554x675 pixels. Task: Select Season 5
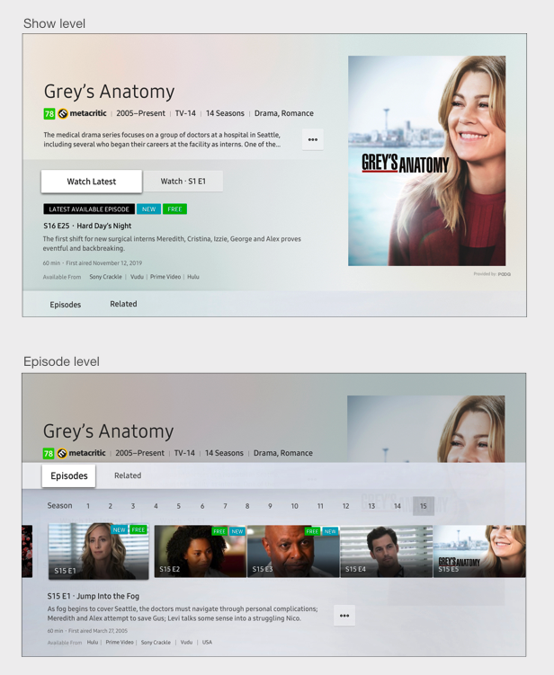178,506
